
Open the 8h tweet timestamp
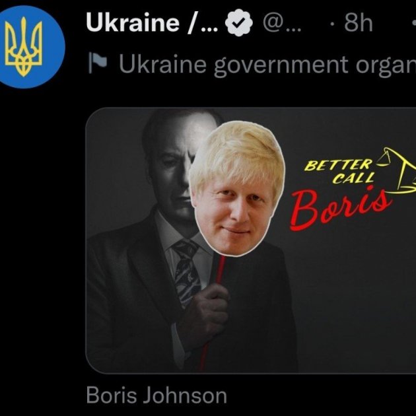click(359, 23)
